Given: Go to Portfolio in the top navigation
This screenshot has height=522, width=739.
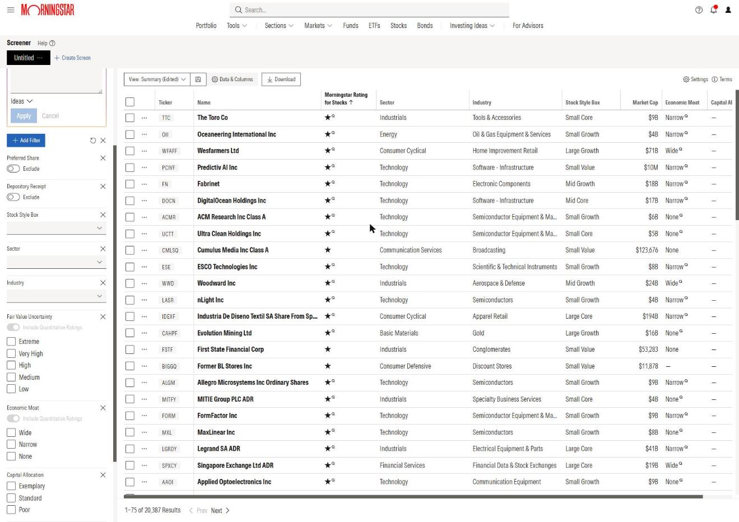Looking at the screenshot, I should pos(206,26).
